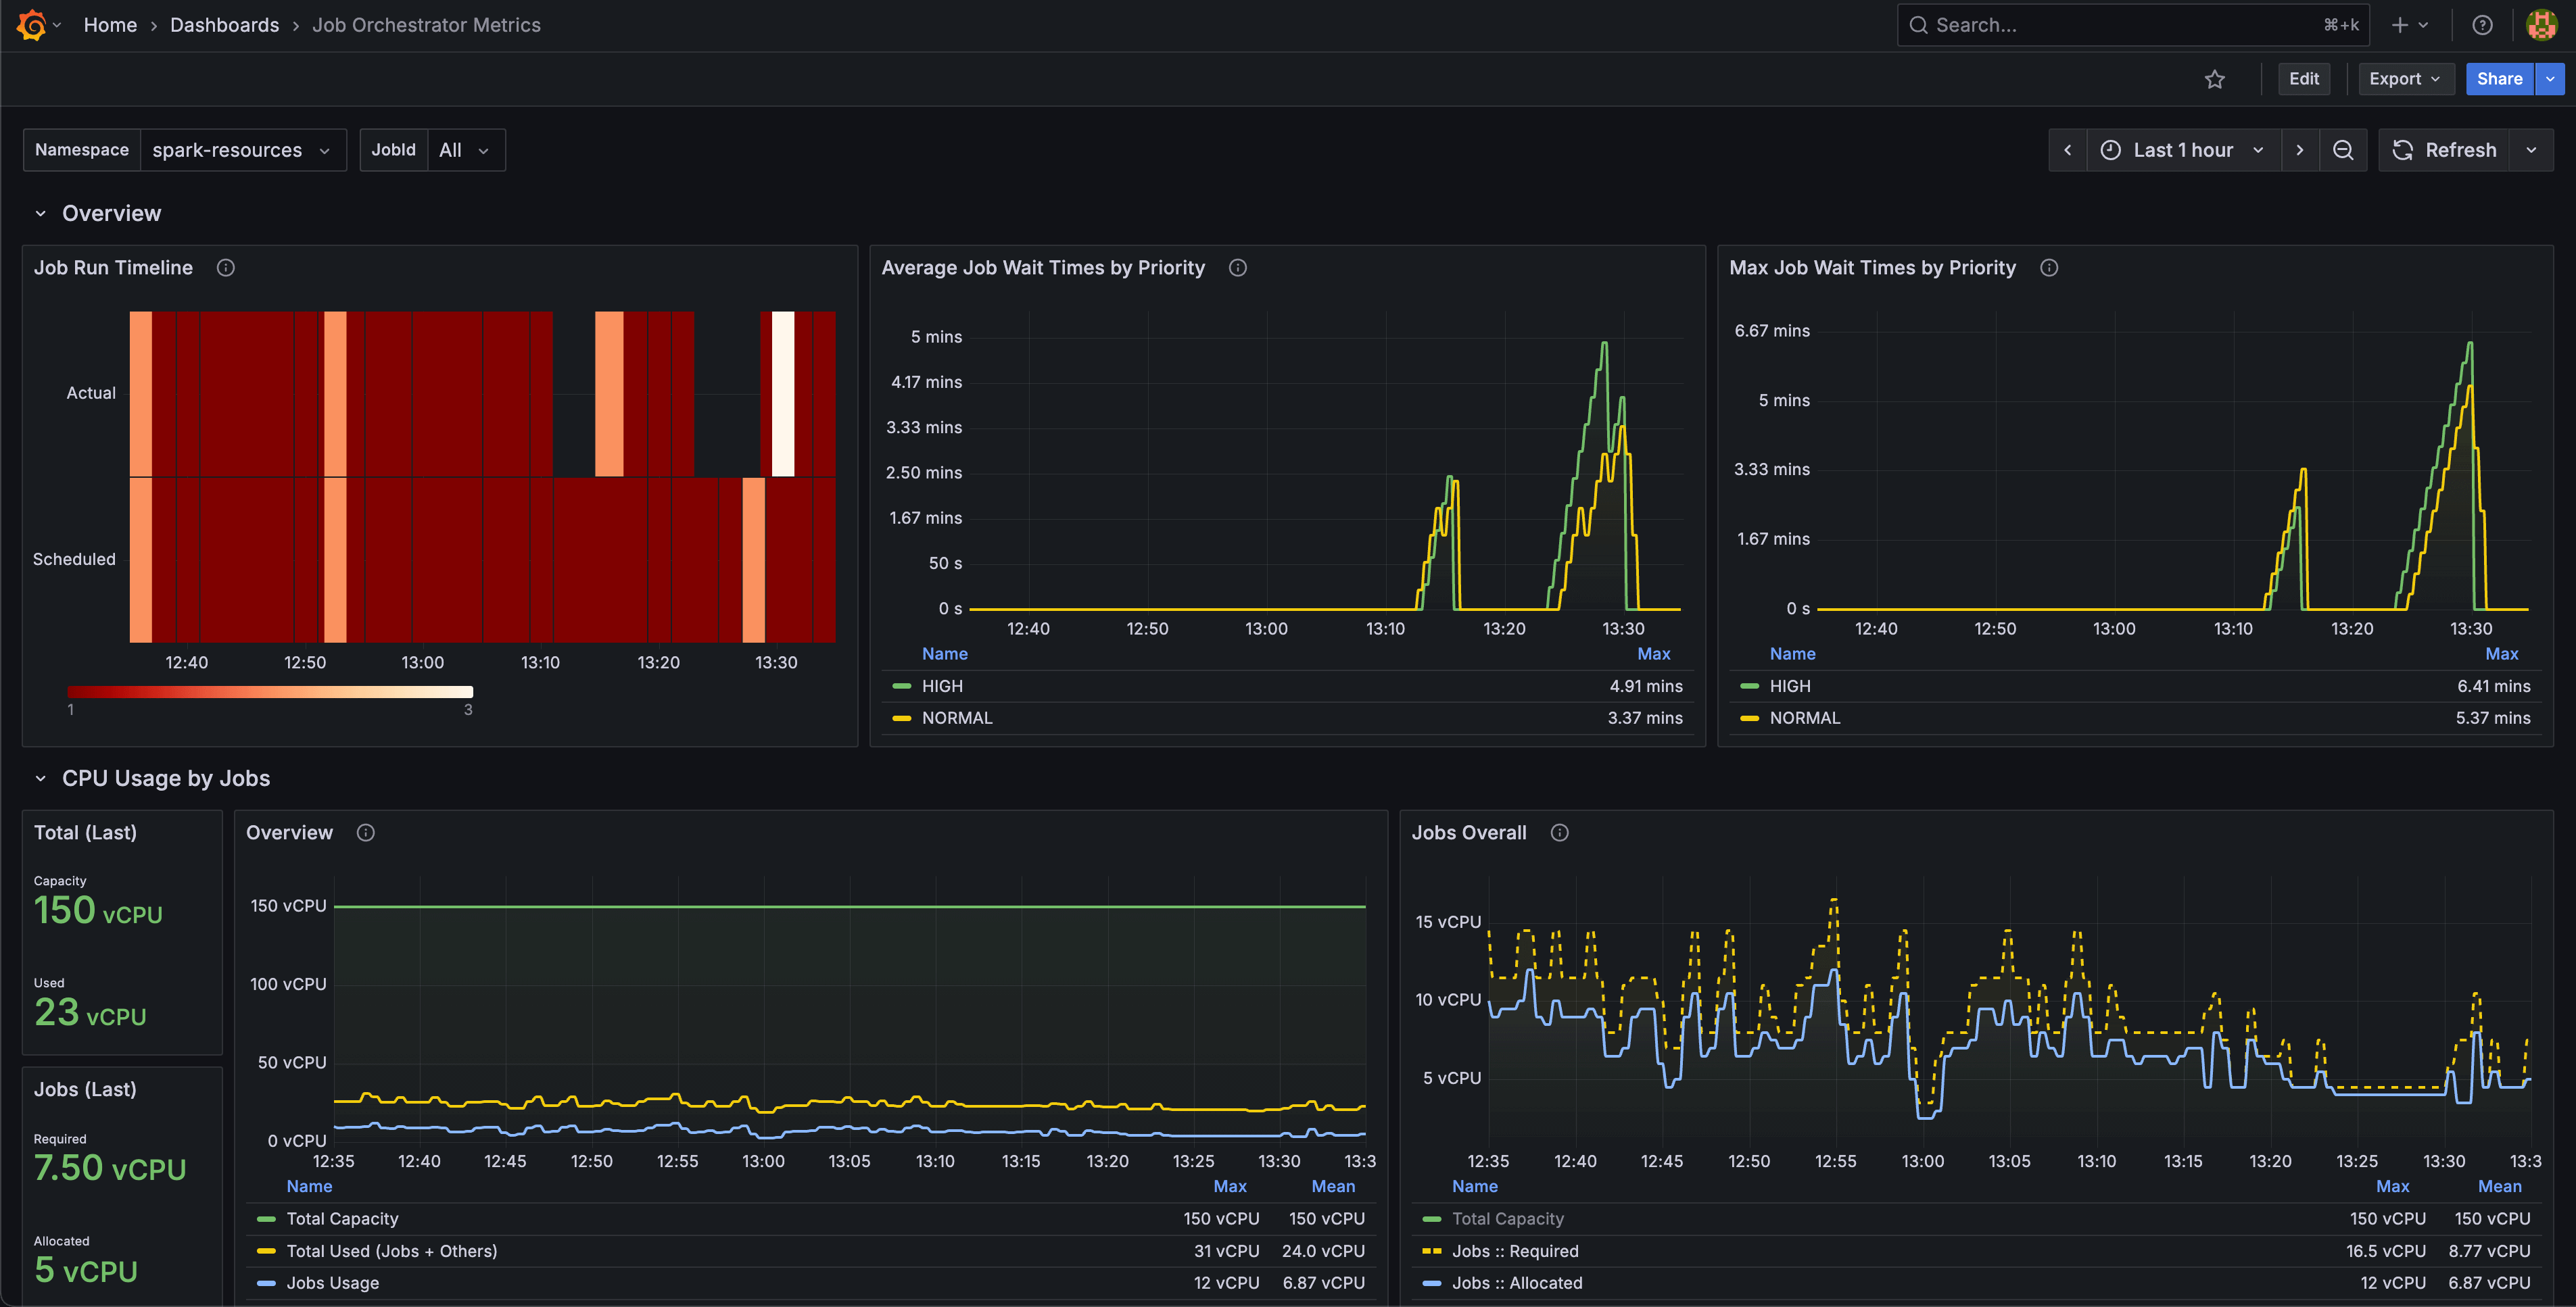The height and width of the screenshot is (1307, 2576).
Task: Open the Last 1 hour time picker
Action: (x=2183, y=149)
